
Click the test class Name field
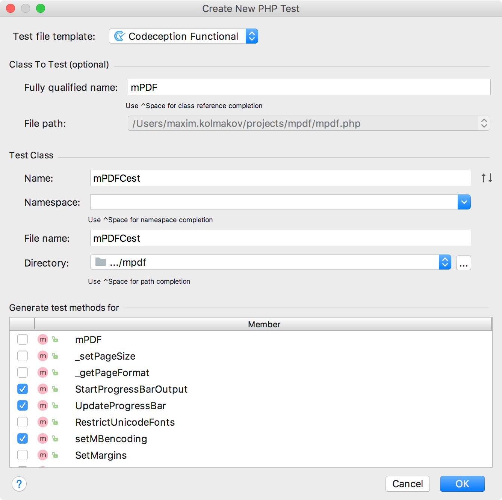click(x=280, y=178)
